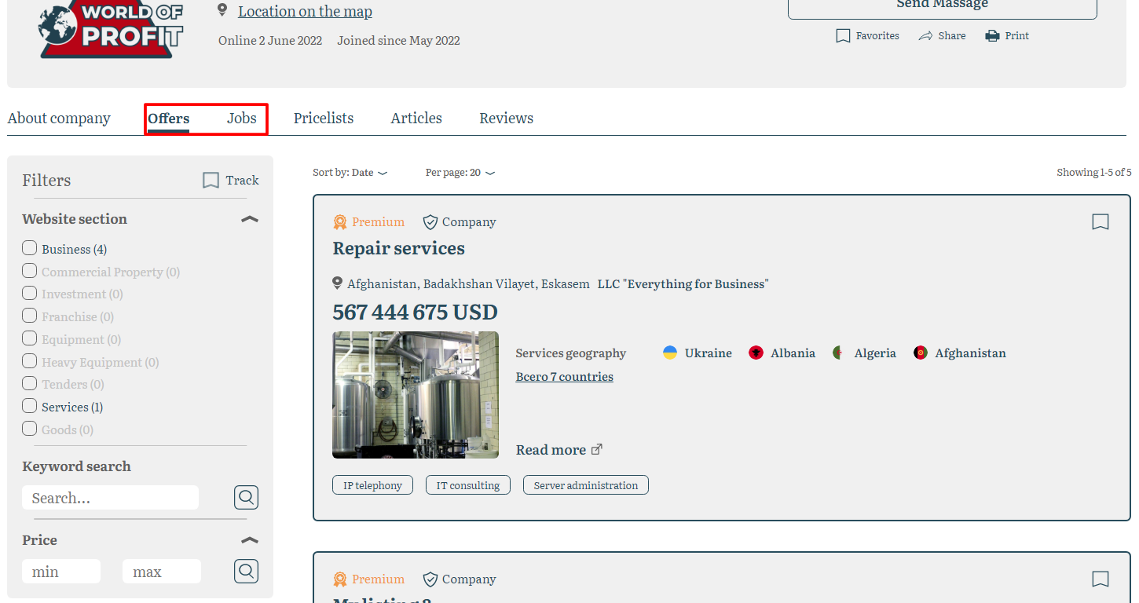Click the Track bookmark icon in Filters
The width and height of the screenshot is (1139, 603).
tap(211, 181)
